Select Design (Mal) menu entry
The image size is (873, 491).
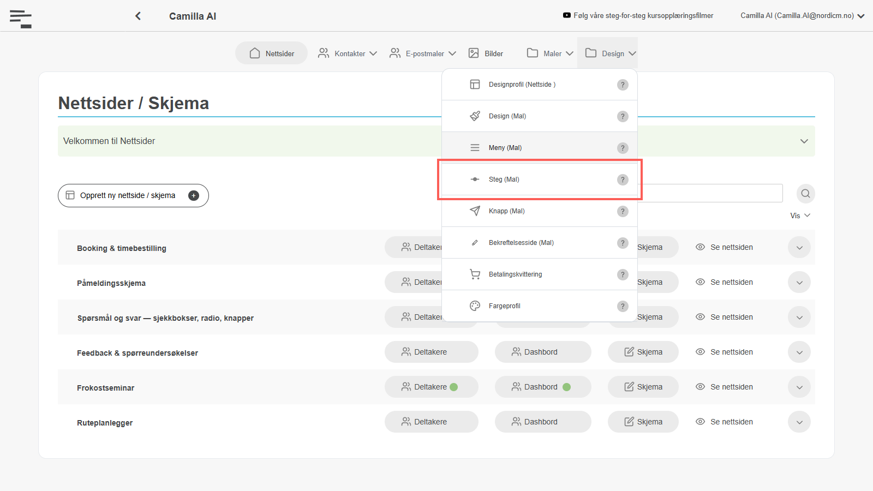(540, 116)
